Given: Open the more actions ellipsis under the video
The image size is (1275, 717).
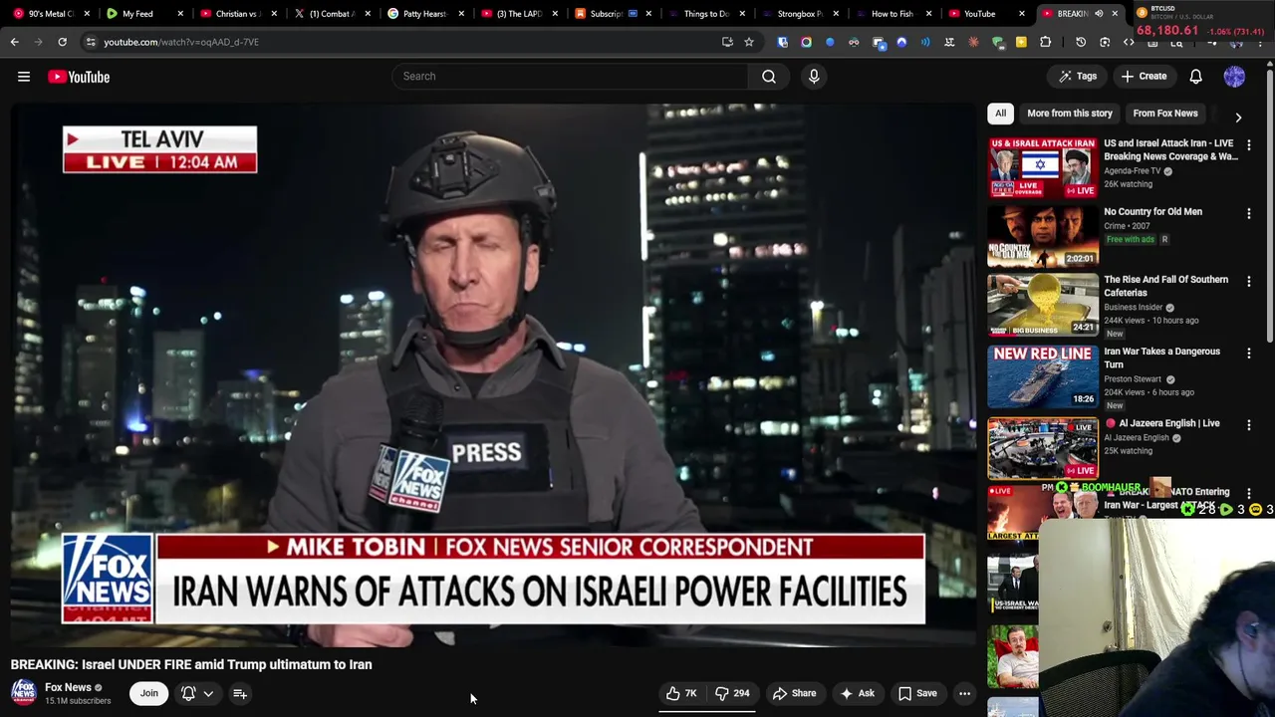Looking at the screenshot, I should [964, 693].
